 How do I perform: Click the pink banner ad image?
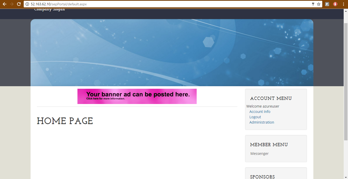tap(137, 96)
